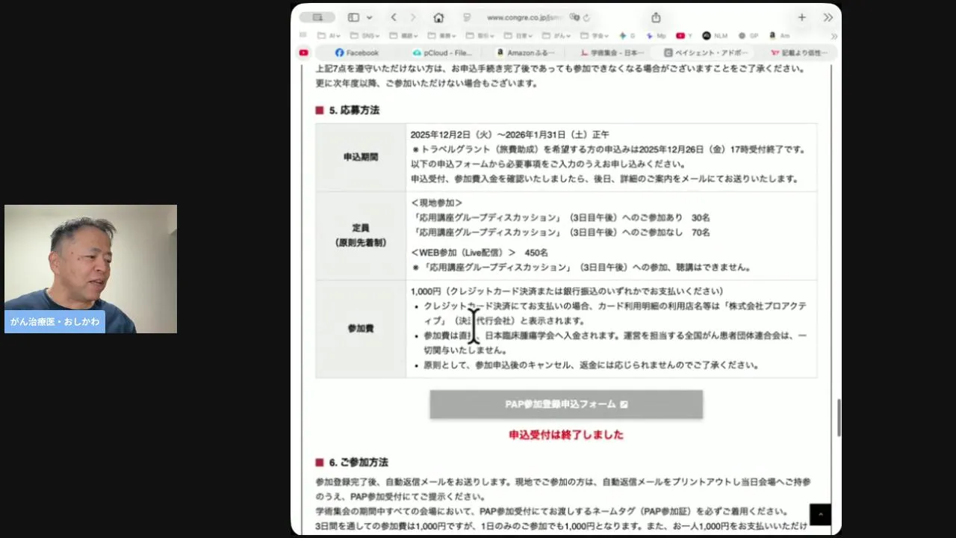Click the black back-to-top arrow button
Image resolution: width=956 pixels, height=538 pixels.
coord(820,514)
